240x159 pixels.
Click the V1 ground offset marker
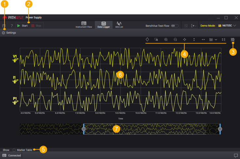tap(15, 60)
